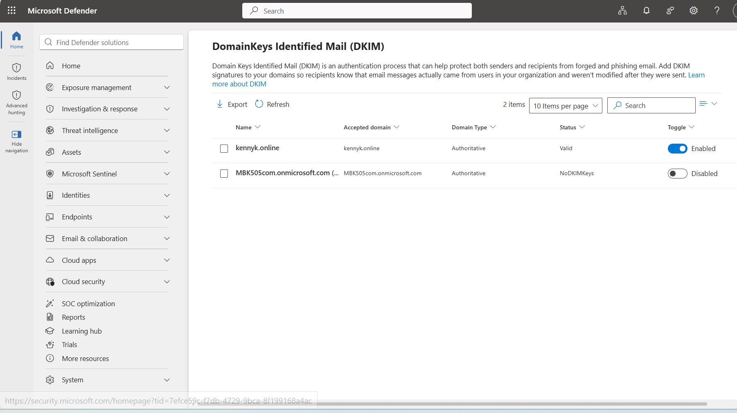Open Home in the navigation menu

(x=71, y=66)
